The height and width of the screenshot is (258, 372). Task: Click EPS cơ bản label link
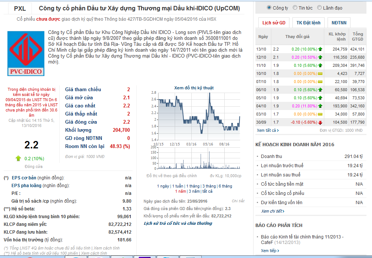[x=24, y=178]
